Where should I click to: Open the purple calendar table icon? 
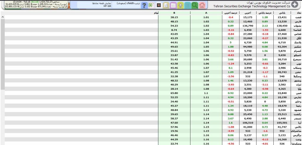(173, 5)
